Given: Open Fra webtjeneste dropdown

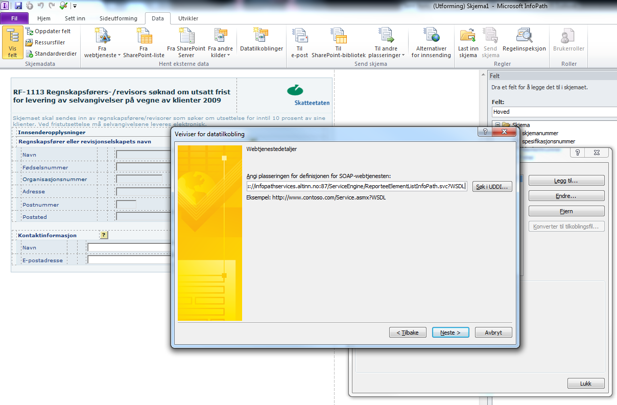Looking at the screenshot, I should coord(102,43).
